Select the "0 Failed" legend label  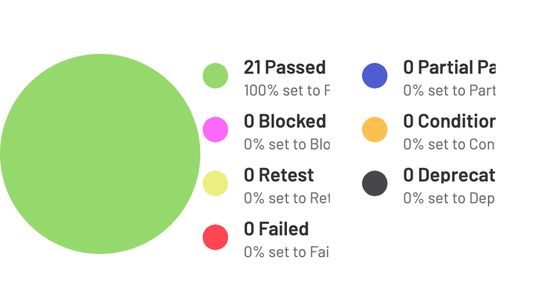(276, 229)
